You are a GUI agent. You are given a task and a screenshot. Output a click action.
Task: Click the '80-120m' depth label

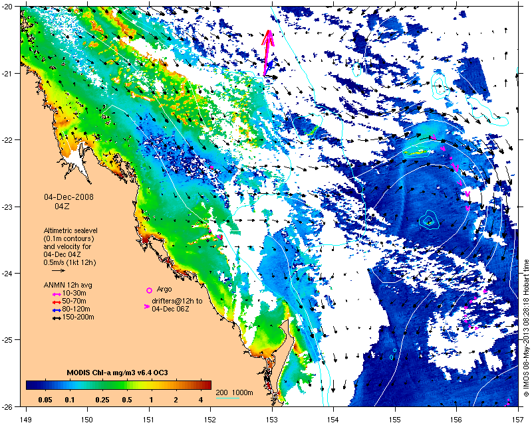[76, 309]
